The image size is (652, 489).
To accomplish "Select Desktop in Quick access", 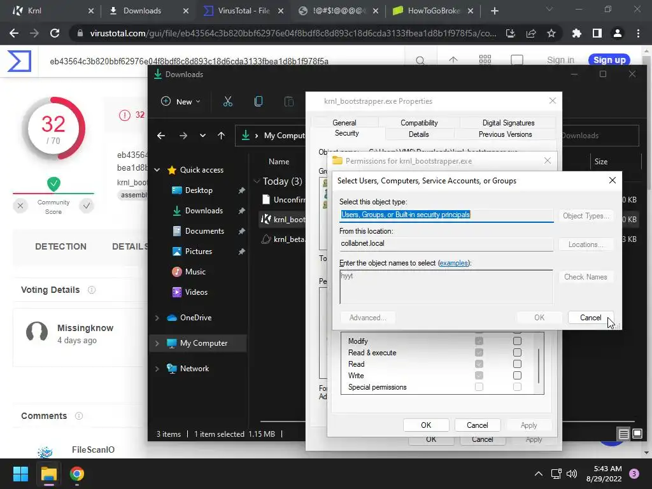I will click(x=199, y=190).
